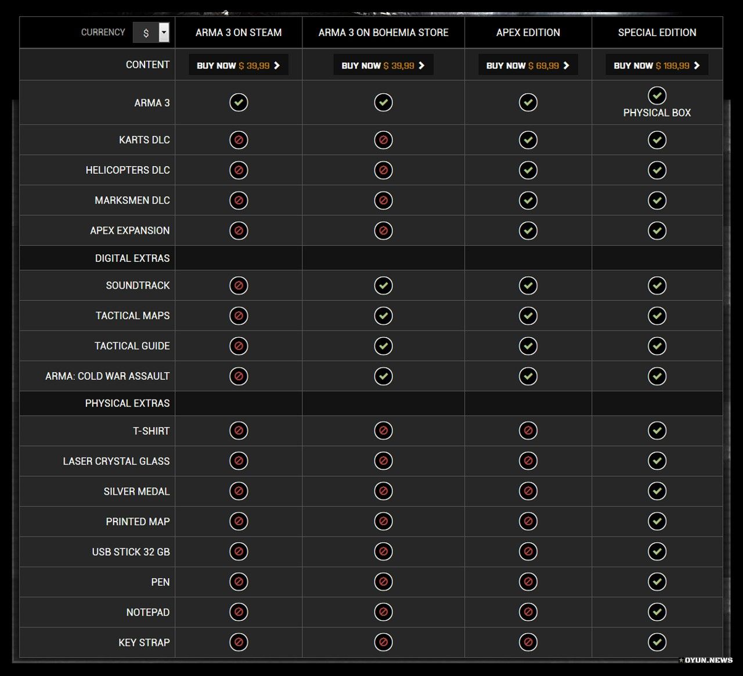Click the Karts DLC not-included icon under Steam
743x676 pixels.
(239, 140)
